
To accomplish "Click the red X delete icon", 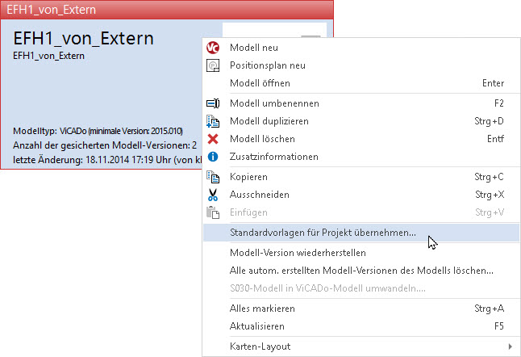I will point(213,139).
